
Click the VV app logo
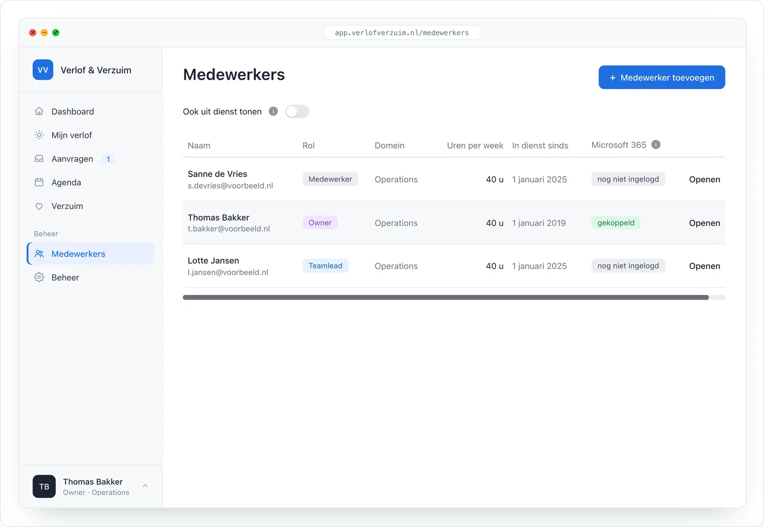click(43, 70)
